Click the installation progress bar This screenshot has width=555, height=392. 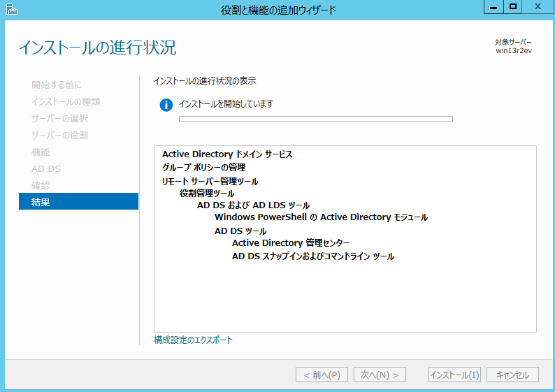316,119
